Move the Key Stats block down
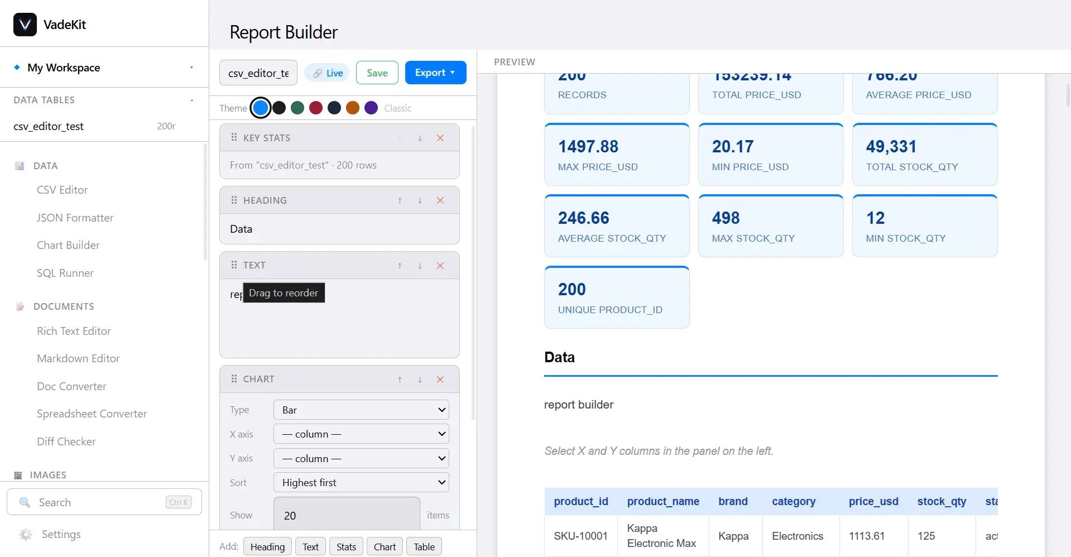This screenshot has width=1071, height=557. [420, 138]
